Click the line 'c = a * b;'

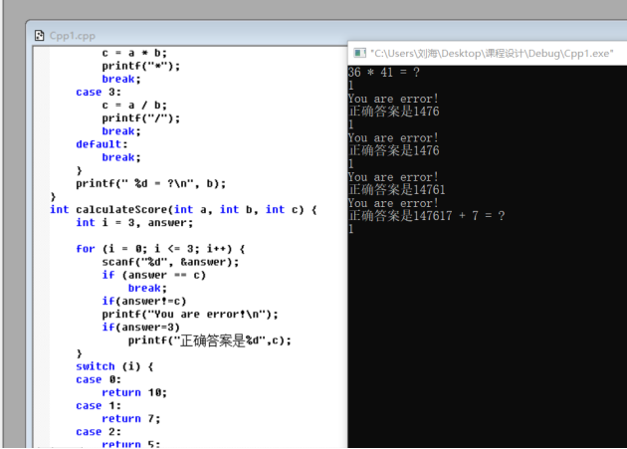click(134, 53)
